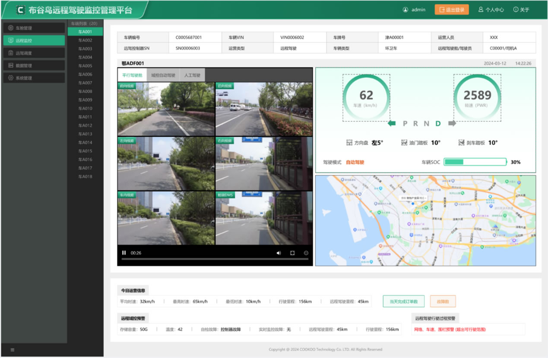Enter fullscreen on video player
Image resolution: width=548 pixels, height=358 pixels.
point(292,253)
